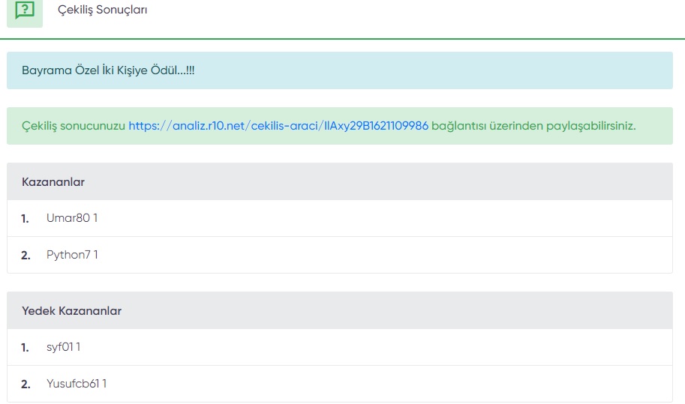The width and height of the screenshot is (685, 404).
Task: Click the green question-mark speech bubble icon
Action: [25, 10]
